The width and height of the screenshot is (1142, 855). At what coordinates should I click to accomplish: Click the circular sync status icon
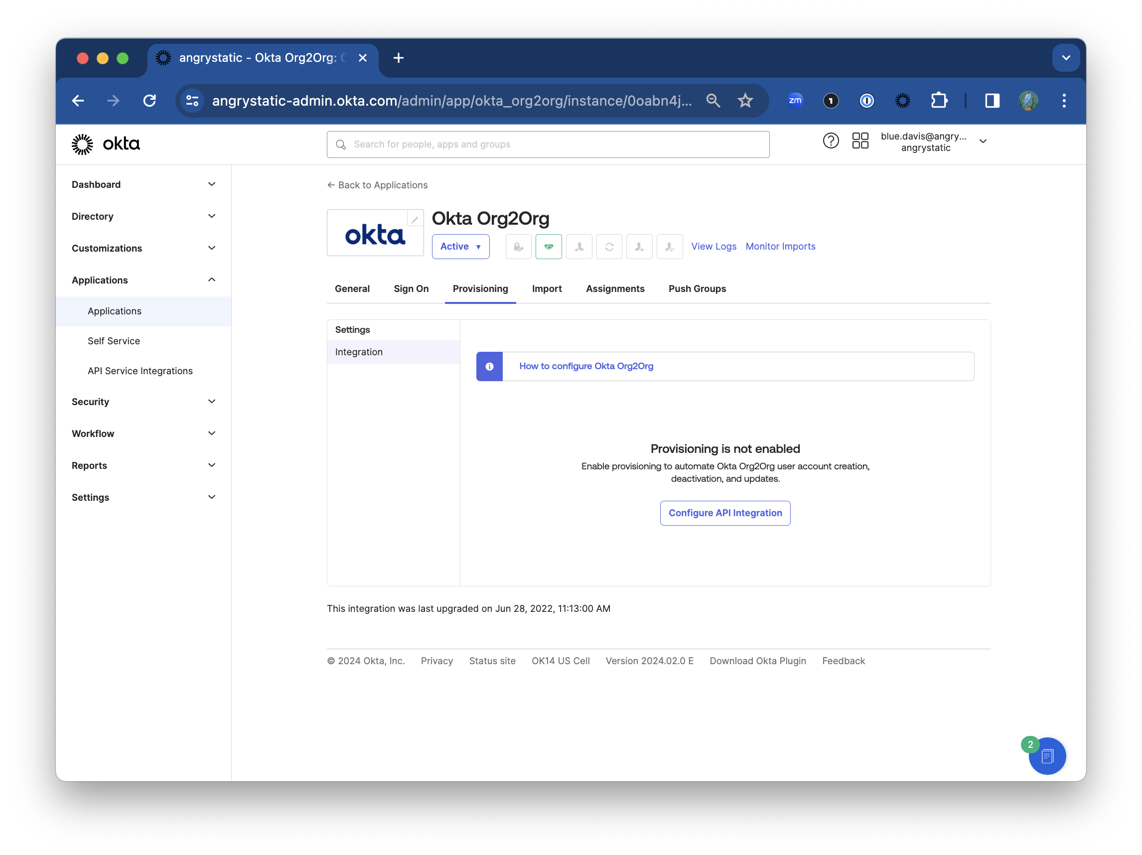click(x=609, y=247)
